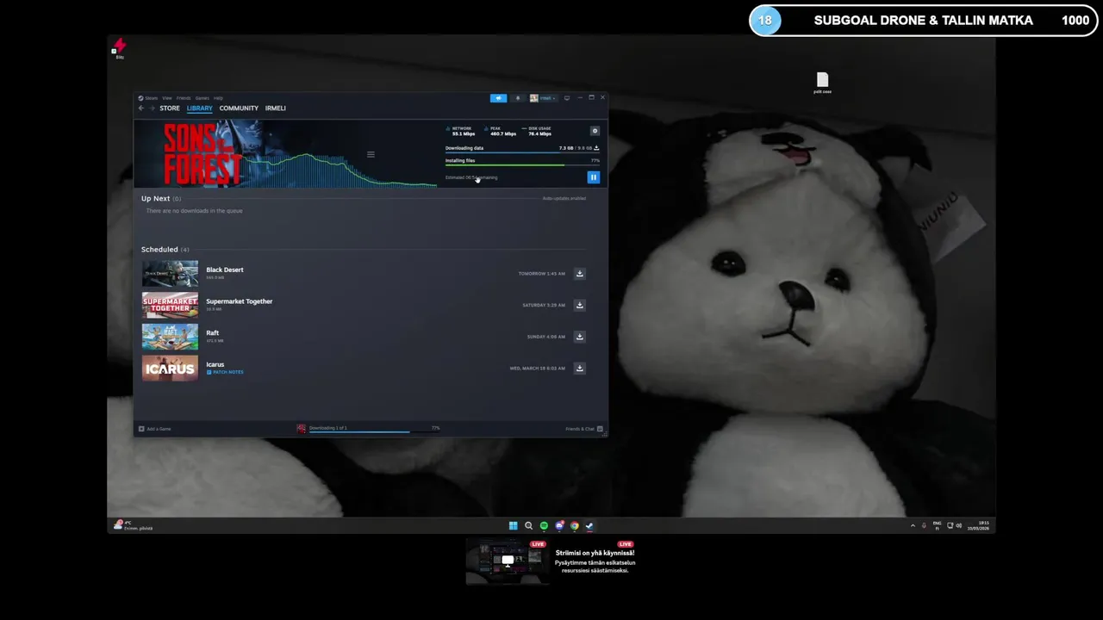The image size is (1103, 620).
Task: Click the Sons of the Forest banner
Action: tap(203, 154)
